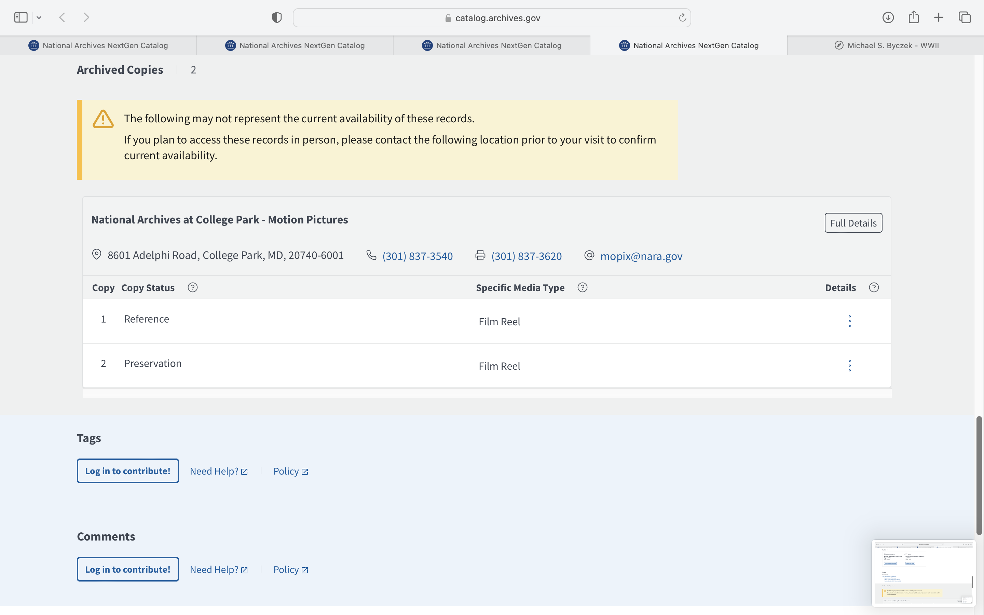The height and width of the screenshot is (615, 984).
Task: Click Log in to contribute under Tags
Action: click(x=128, y=471)
